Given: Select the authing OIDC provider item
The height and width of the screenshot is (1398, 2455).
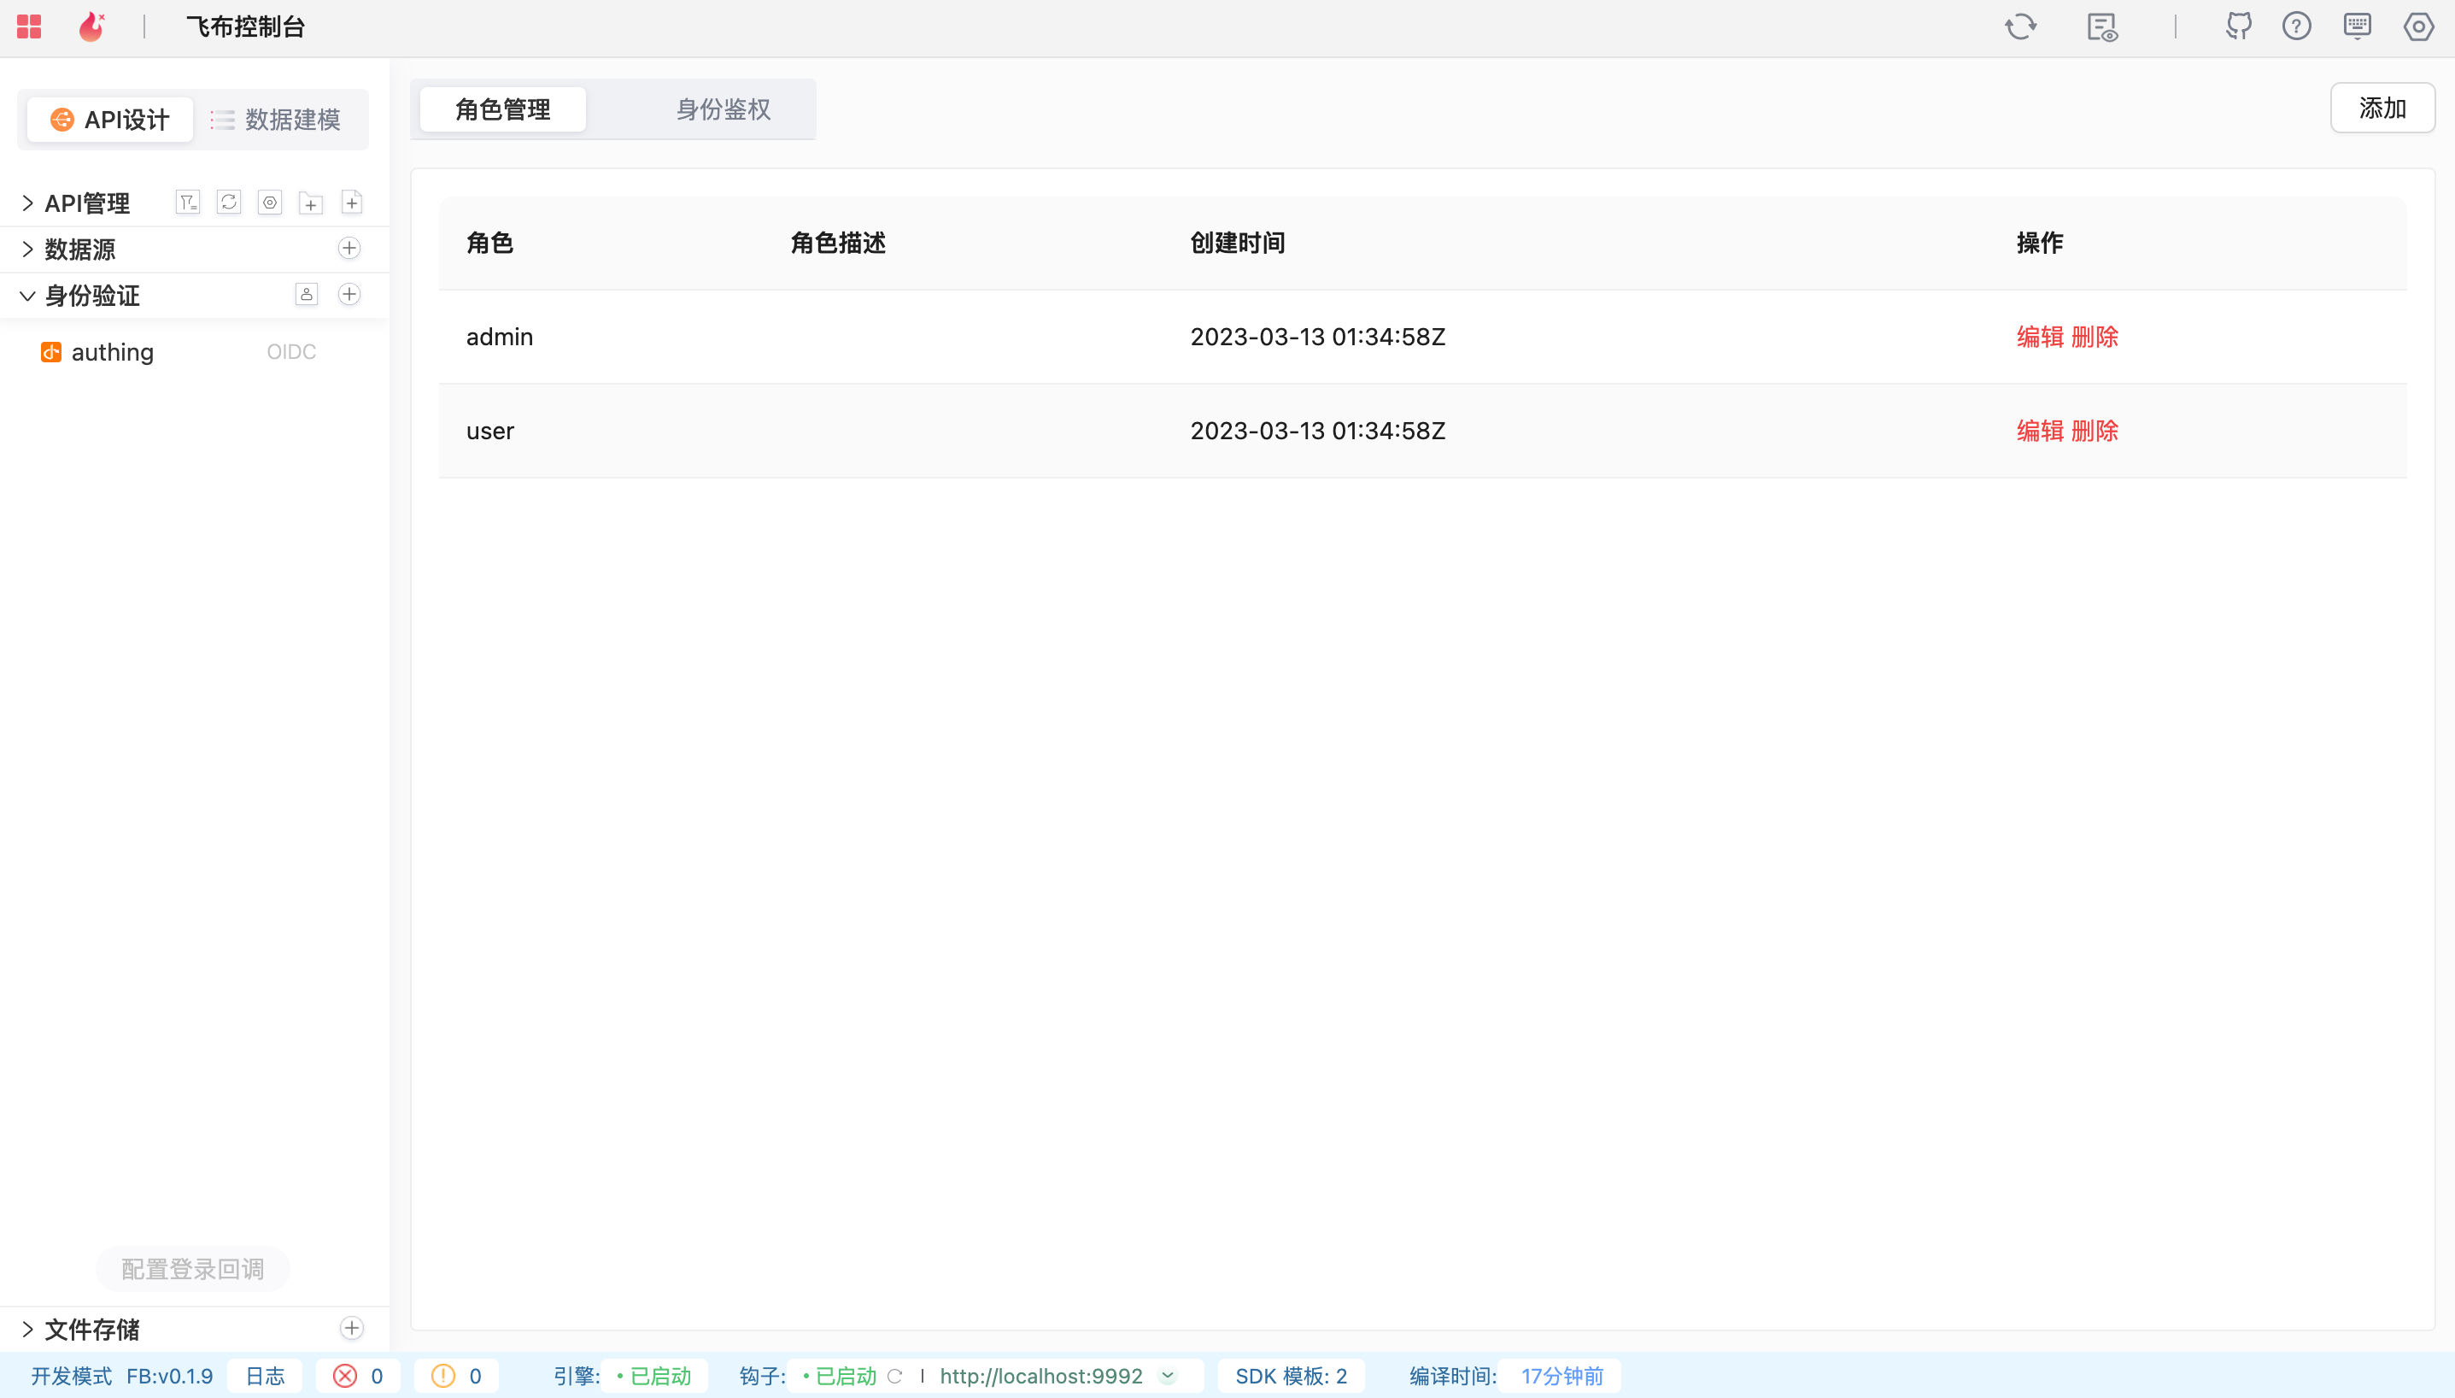Looking at the screenshot, I should point(112,352).
